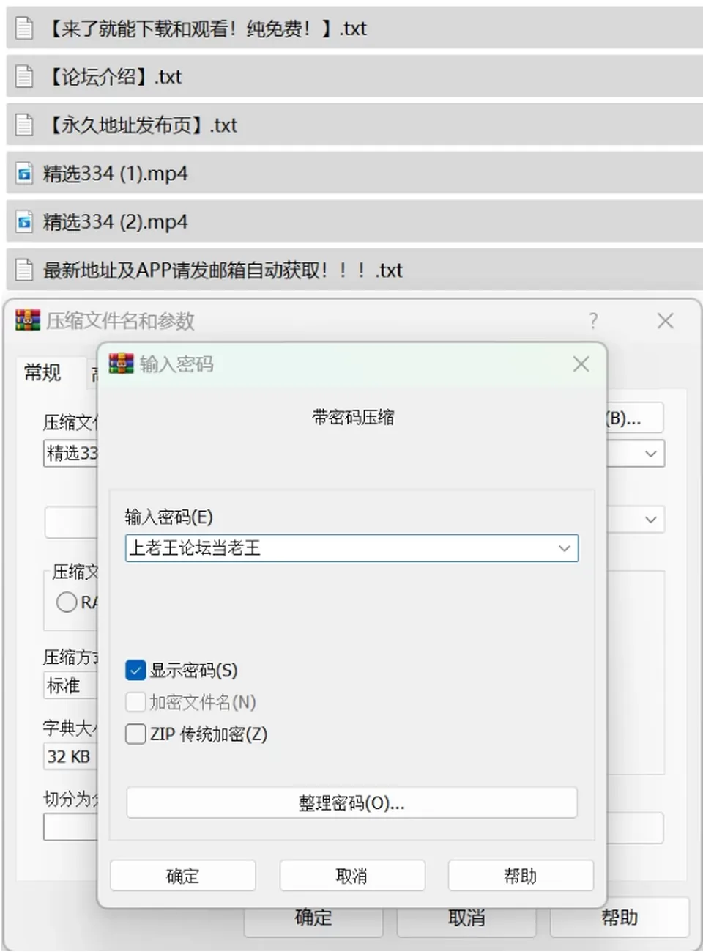703x952 pixels.
Task: Click the 取消 button in the password dialog
Action: tap(351, 876)
